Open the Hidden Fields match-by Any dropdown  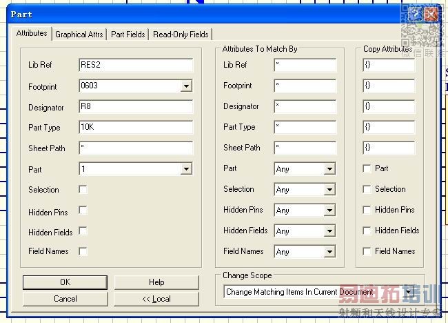coord(329,231)
